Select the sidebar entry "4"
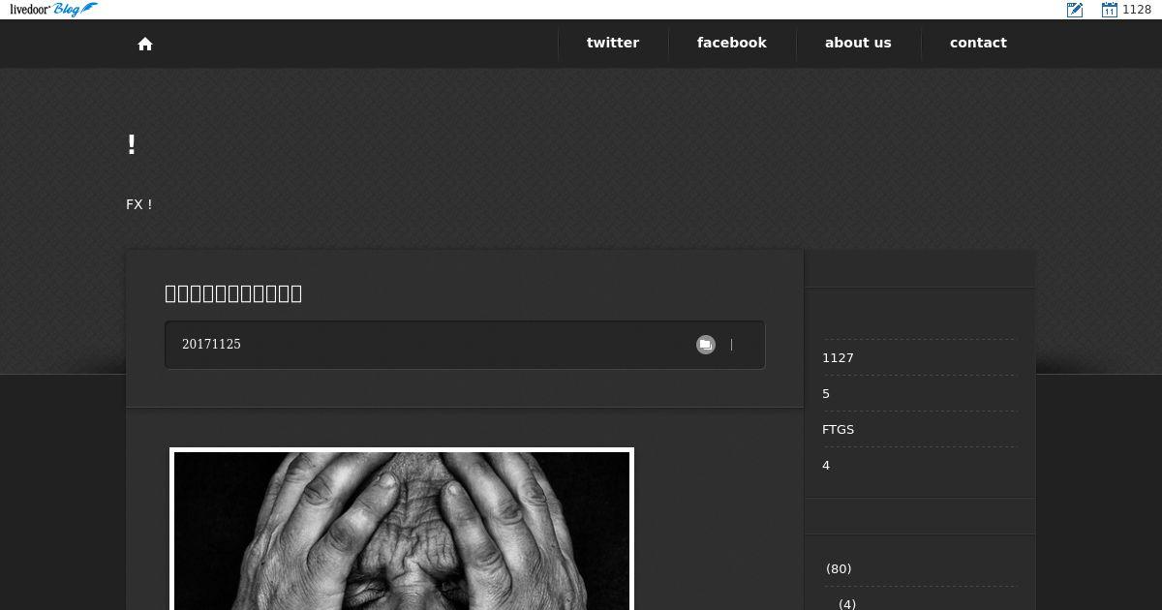 826,466
